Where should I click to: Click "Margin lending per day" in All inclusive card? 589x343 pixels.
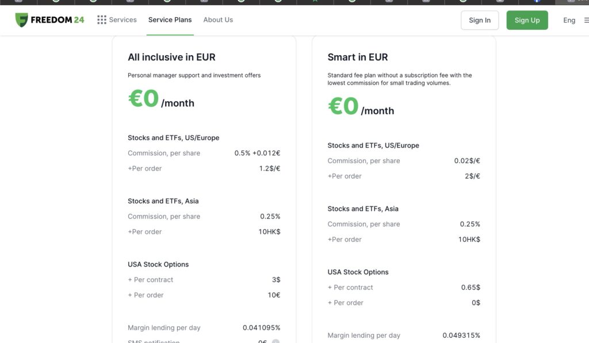[164, 328]
